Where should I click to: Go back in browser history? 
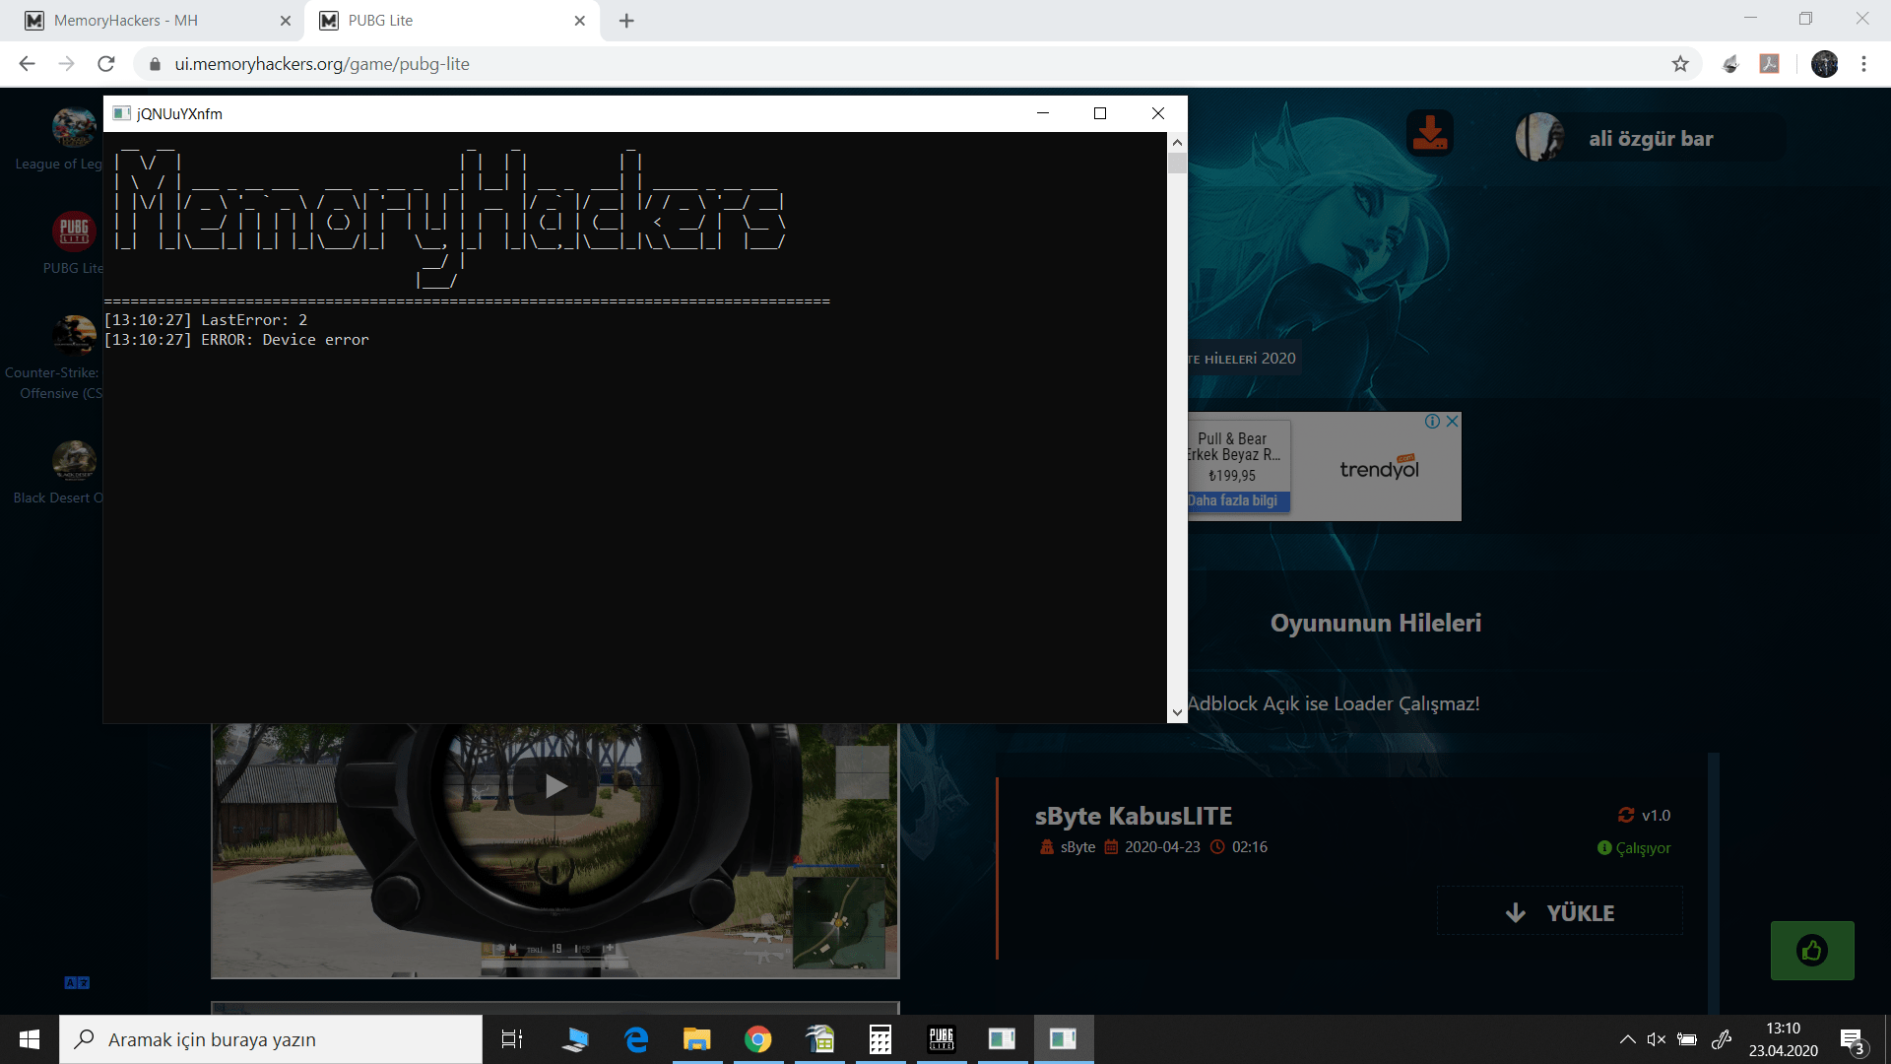click(27, 64)
